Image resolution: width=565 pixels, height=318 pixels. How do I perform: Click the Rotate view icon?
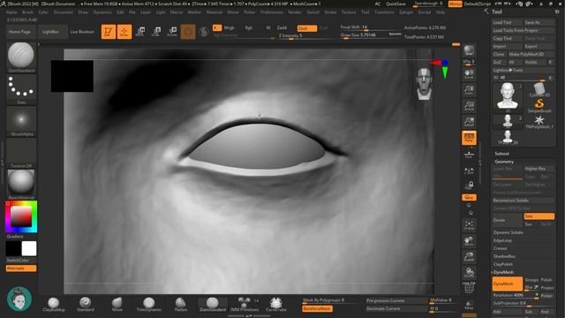coord(469,272)
